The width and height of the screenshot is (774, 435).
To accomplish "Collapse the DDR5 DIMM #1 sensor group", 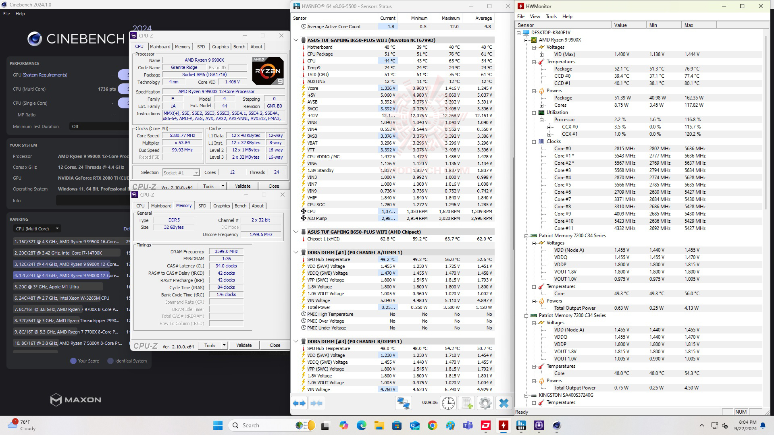I will point(296,253).
